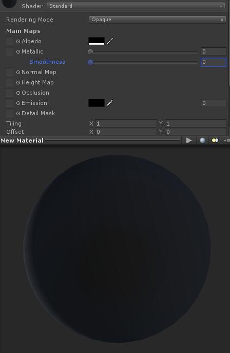Open the Metallic texture picker circle
The image size is (230, 353).
[x=18, y=52]
